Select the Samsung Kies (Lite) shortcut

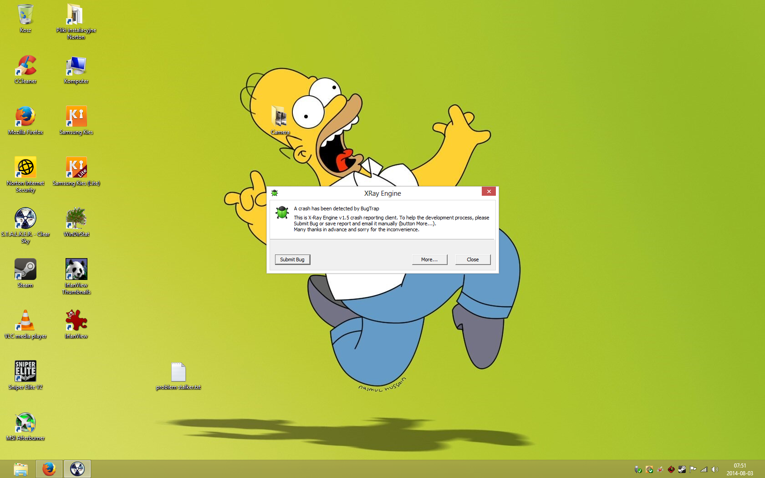(76, 171)
